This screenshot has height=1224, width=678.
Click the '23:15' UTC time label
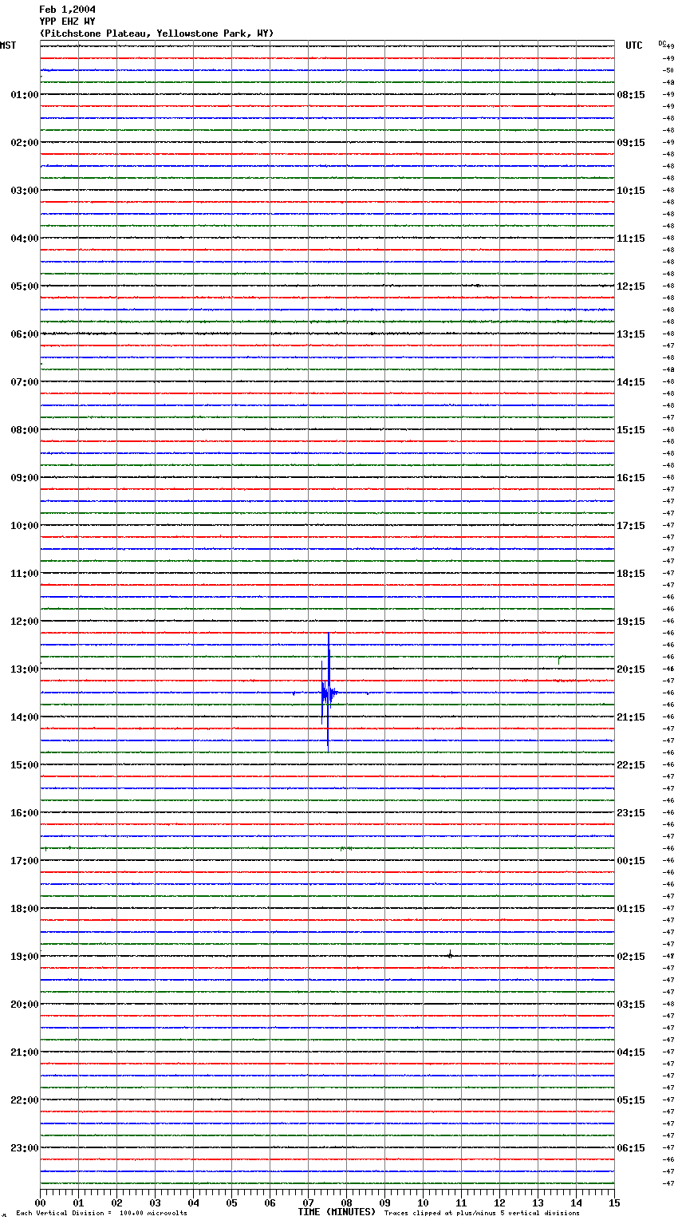[631, 813]
